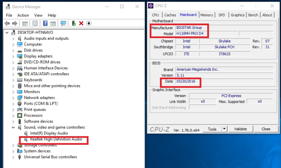
Task: Click the Computer category monitor icon
Action: click(19, 44)
